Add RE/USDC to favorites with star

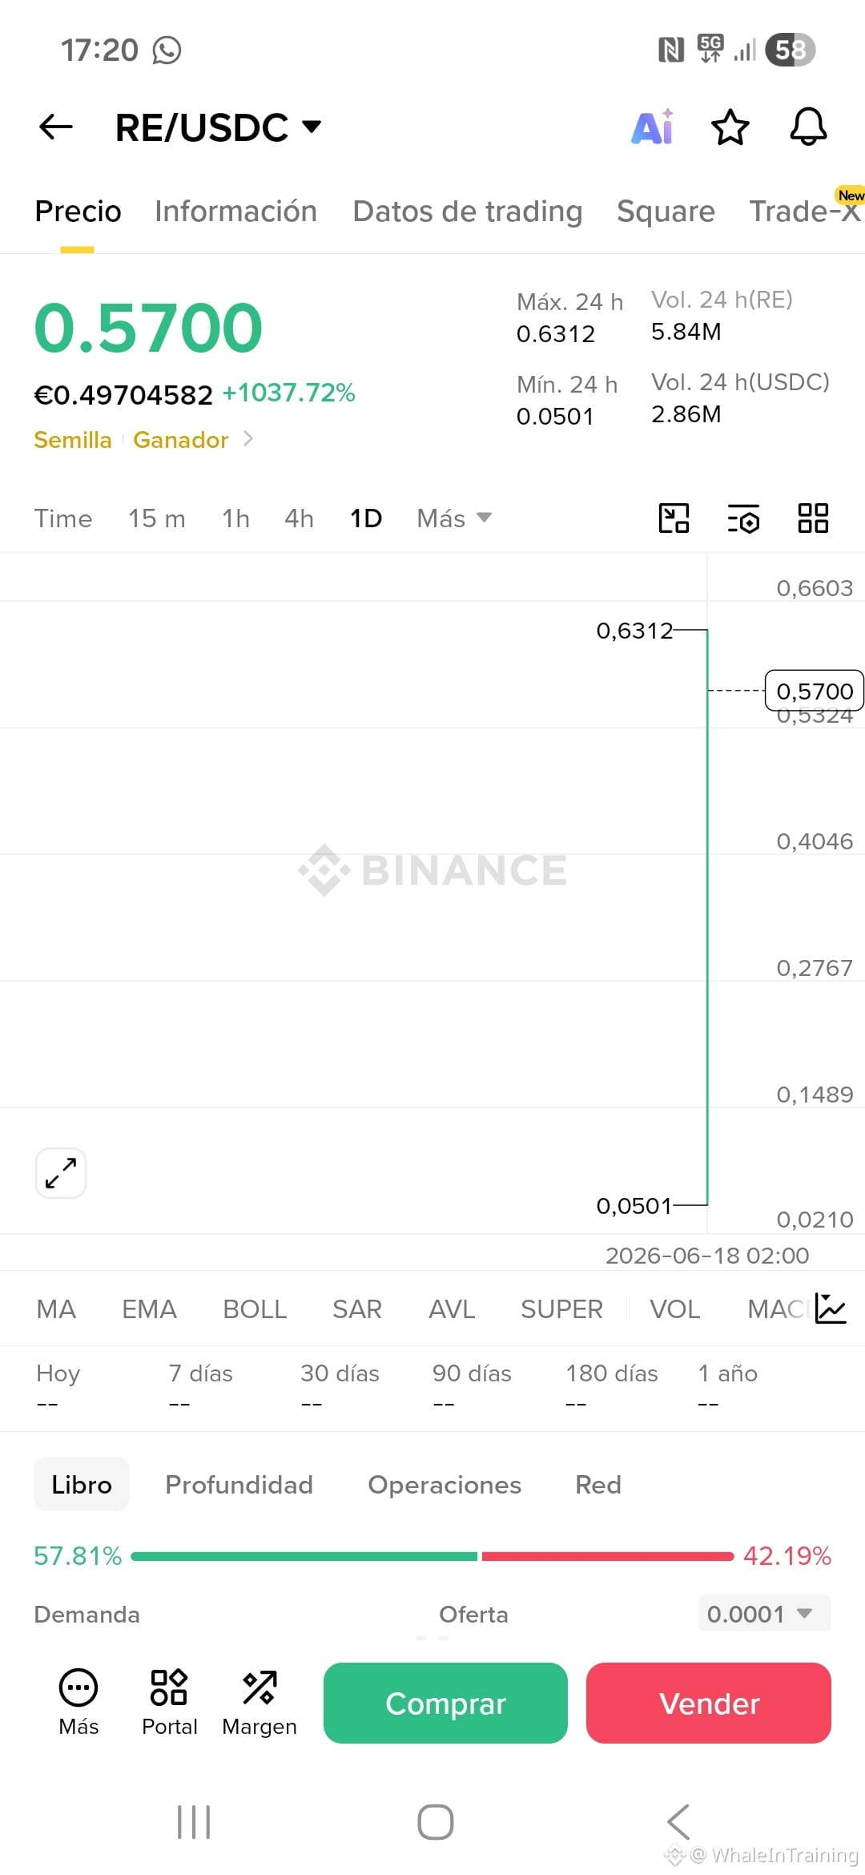[730, 127]
